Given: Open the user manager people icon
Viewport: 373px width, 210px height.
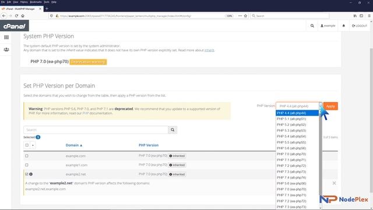Looking at the screenshot, I should coord(6,50).
